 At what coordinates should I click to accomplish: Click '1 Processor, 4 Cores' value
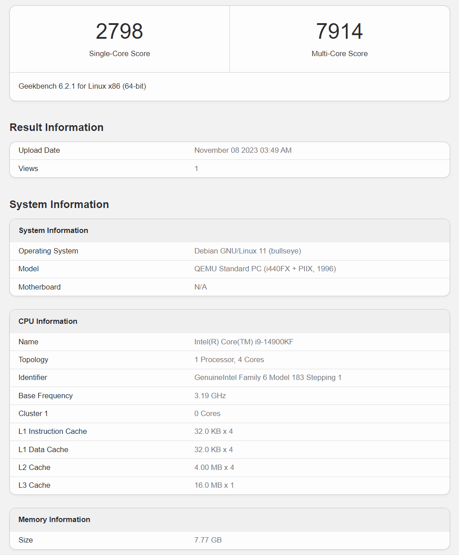pyautogui.click(x=229, y=359)
